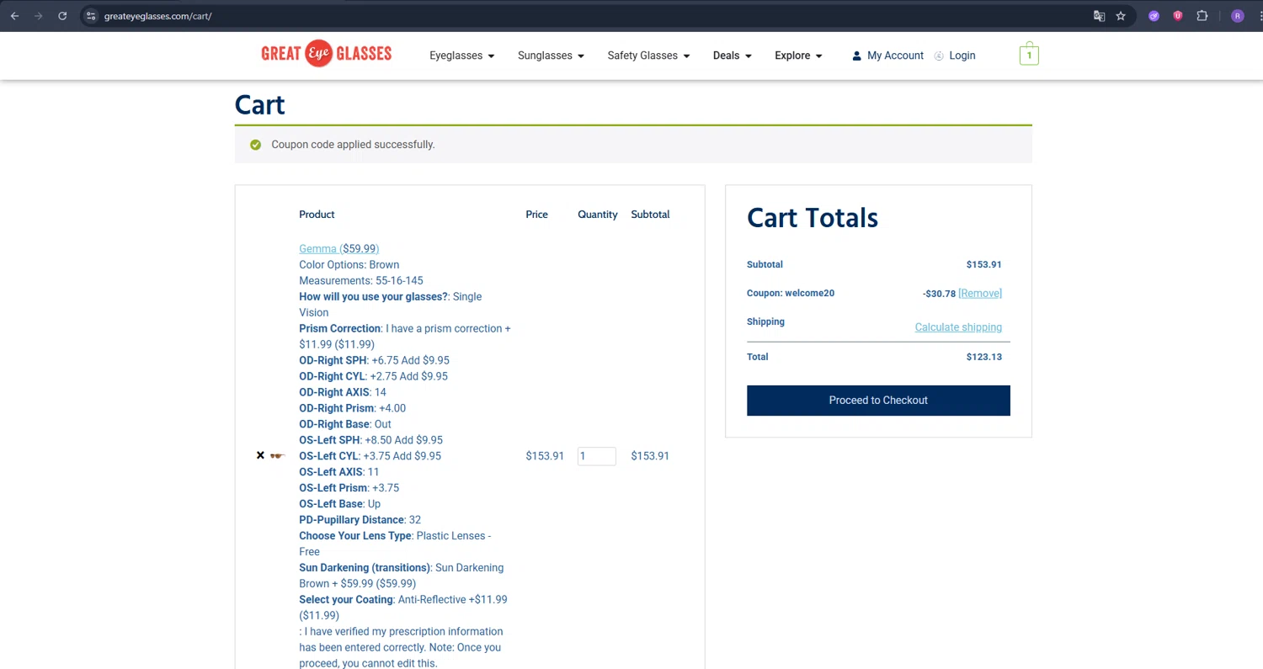Open the My Account link
Image resolution: width=1263 pixels, height=669 pixels.
895,56
